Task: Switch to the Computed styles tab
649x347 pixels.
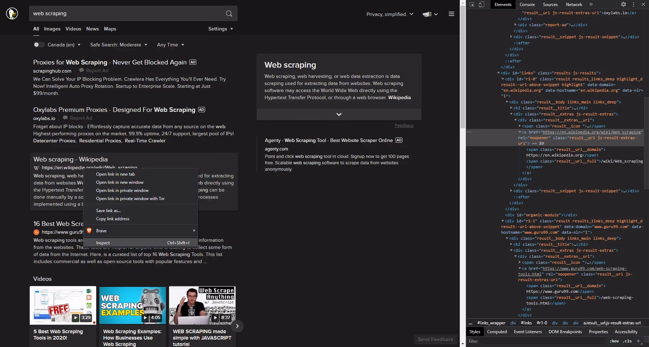Action: [497, 332]
